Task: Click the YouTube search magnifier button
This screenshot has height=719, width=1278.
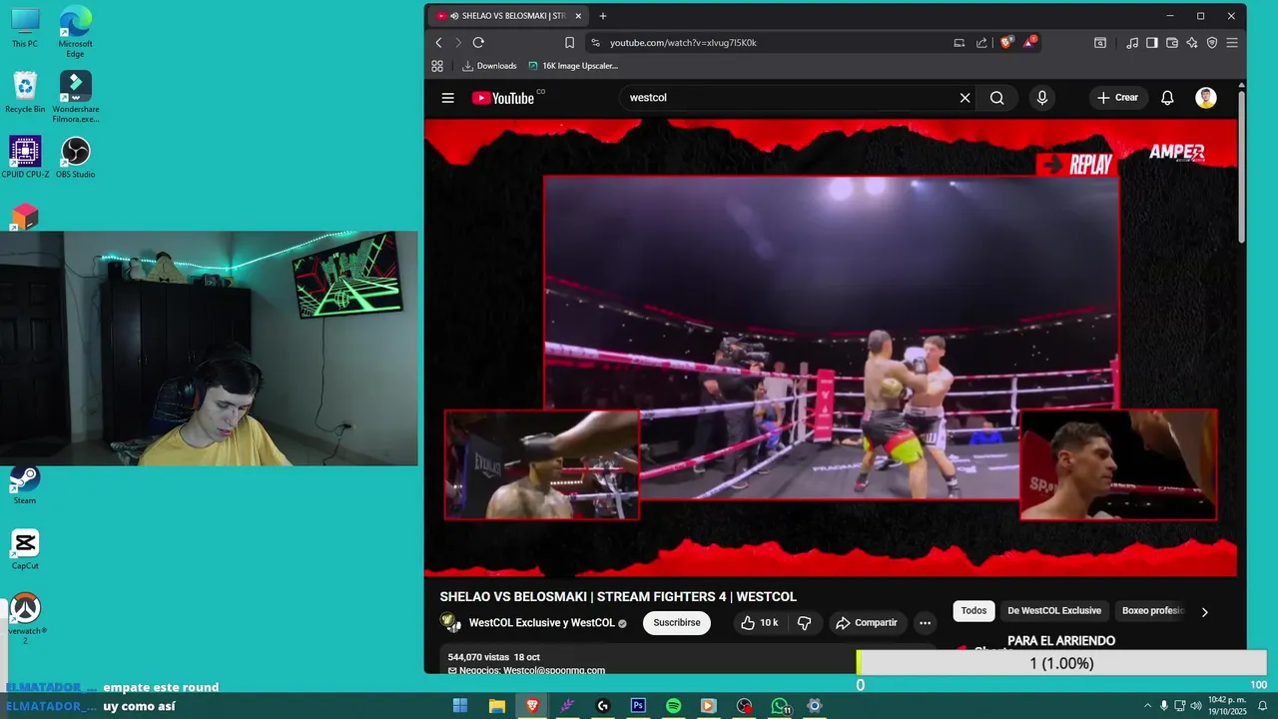Action: click(996, 98)
